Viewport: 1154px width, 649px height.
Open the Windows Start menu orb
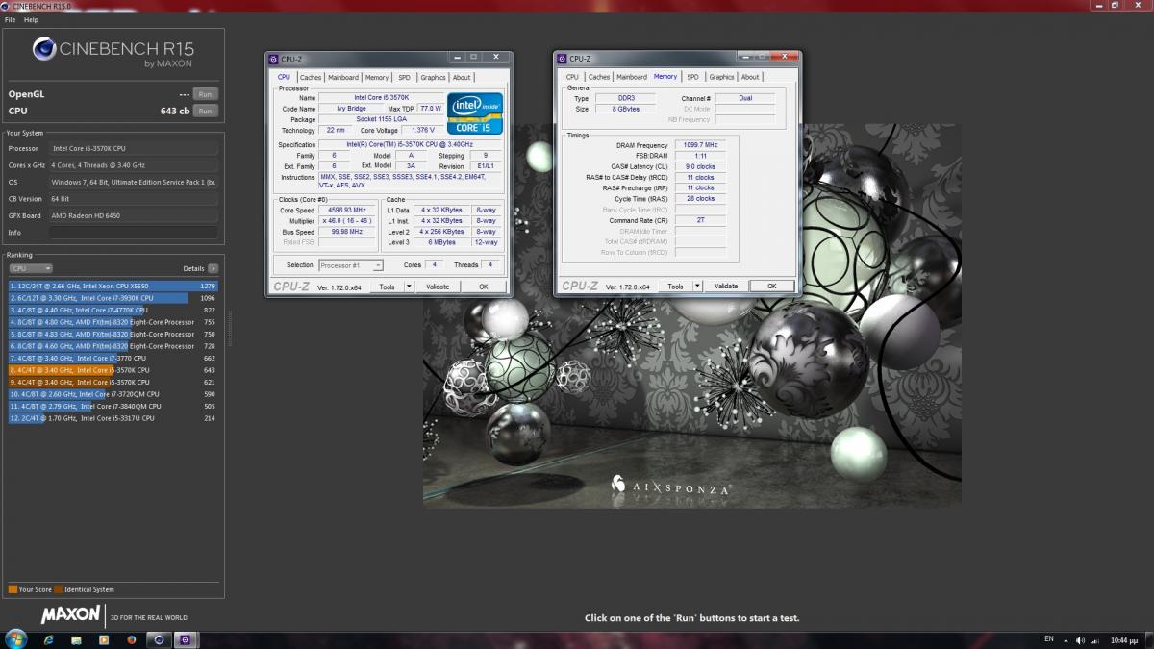pyautogui.click(x=16, y=639)
